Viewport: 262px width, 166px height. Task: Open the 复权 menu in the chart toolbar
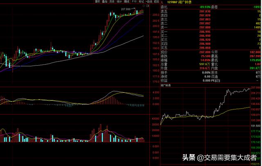coord(97,2)
